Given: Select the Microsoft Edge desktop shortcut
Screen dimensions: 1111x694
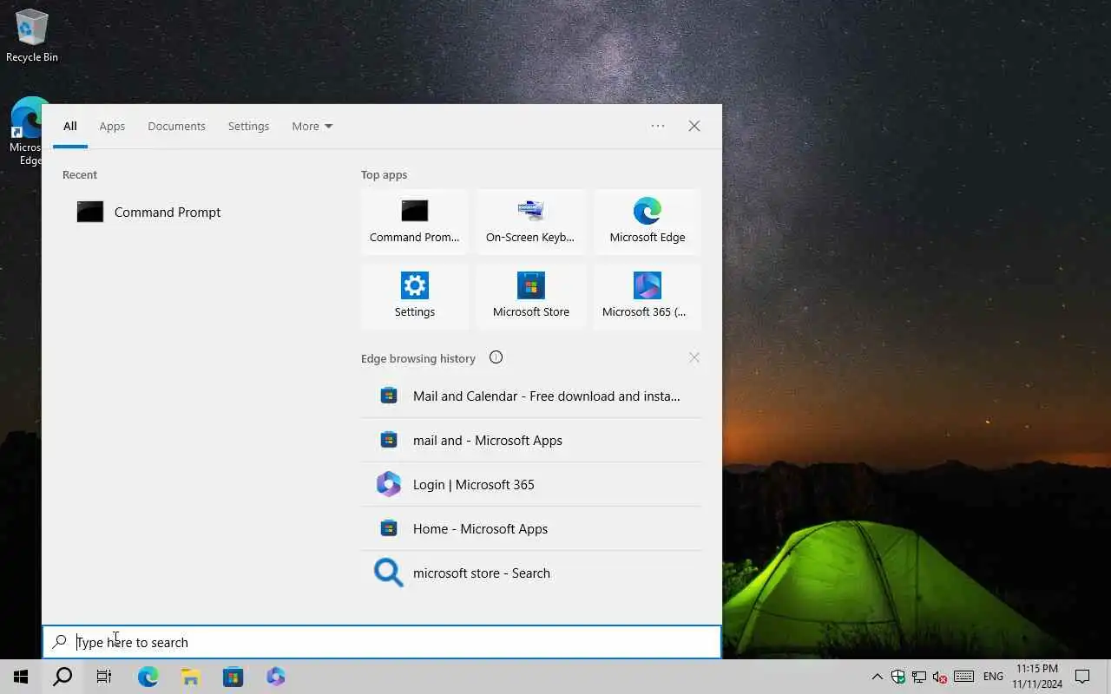Looking at the screenshot, I should (26, 131).
